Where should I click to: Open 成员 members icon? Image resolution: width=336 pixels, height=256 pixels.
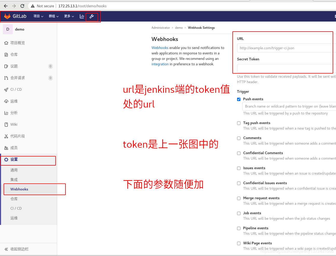(x=6, y=148)
